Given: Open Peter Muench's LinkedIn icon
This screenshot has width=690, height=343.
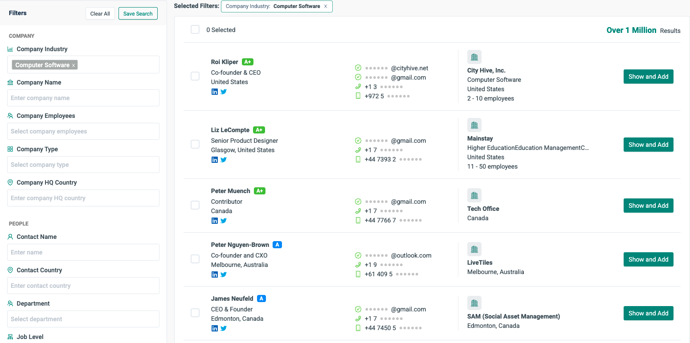Looking at the screenshot, I should (x=215, y=221).
